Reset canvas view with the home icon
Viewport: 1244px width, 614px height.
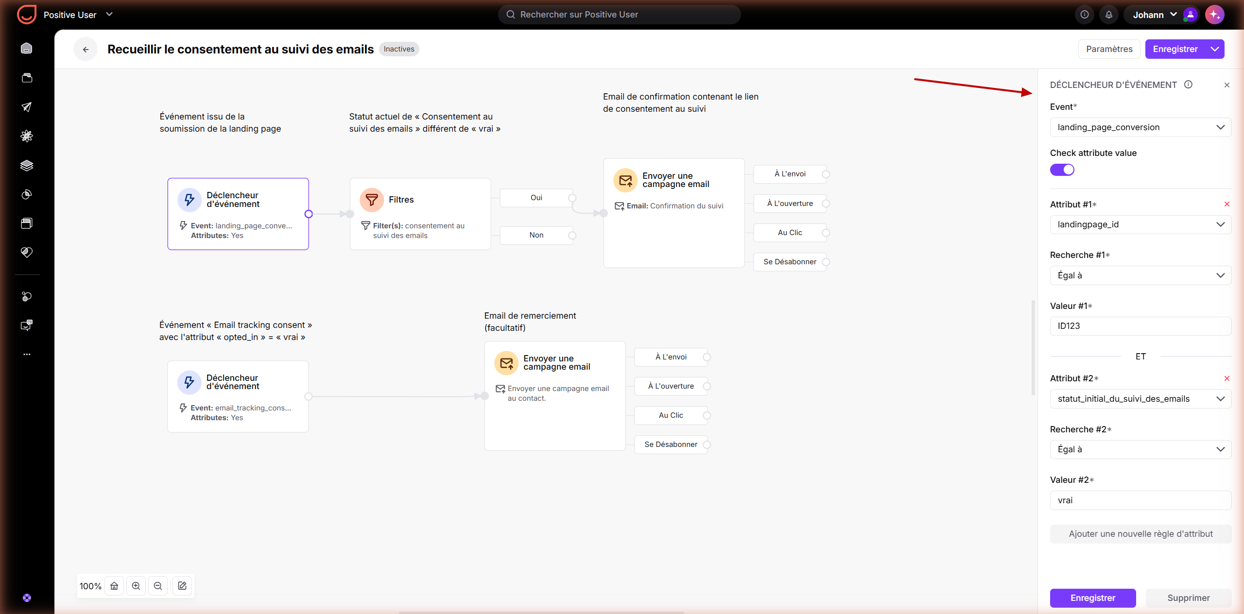point(114,586)
